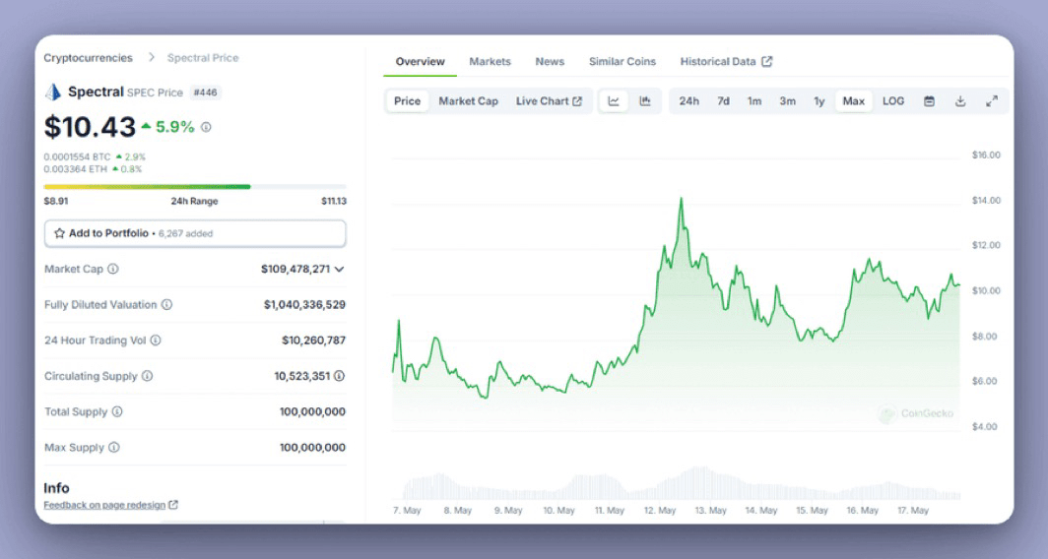Screen dimensions: 1048x559
Task: Click Total Supply info icon
Action: (117, 411)
